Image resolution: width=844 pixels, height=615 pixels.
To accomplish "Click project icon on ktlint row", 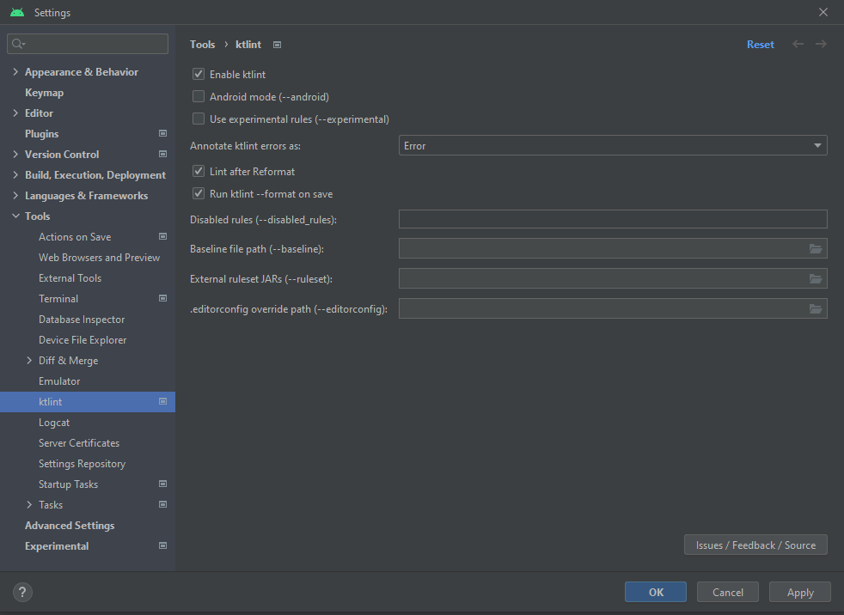I will click(162, 401).
